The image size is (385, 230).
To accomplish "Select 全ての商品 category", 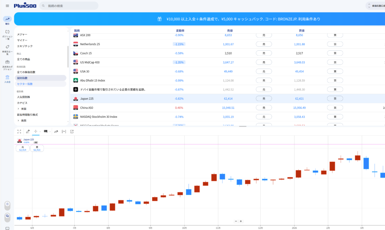I will point(23,59).
